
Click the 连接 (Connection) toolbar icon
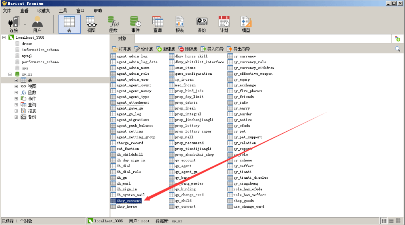pos(14,24)
